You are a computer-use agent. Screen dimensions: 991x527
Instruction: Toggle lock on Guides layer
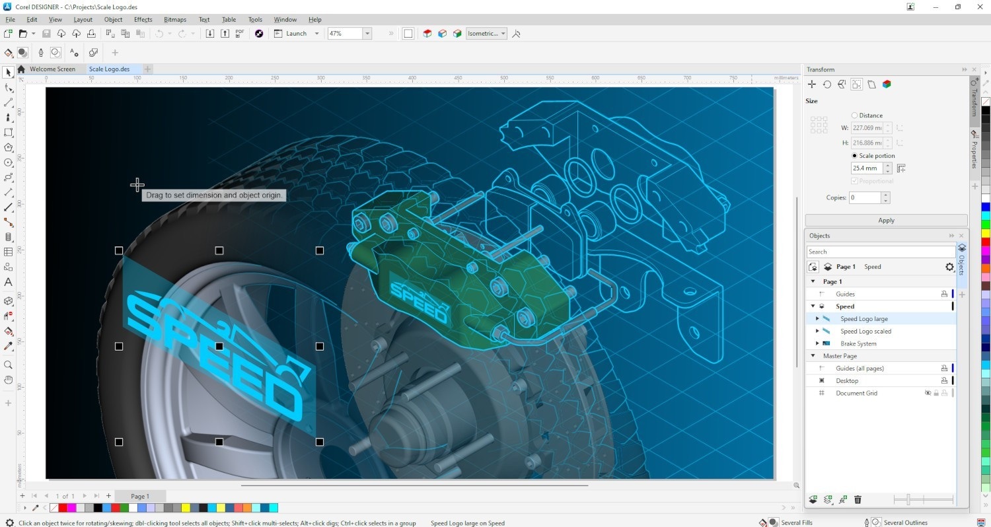(x=945, y=294)
